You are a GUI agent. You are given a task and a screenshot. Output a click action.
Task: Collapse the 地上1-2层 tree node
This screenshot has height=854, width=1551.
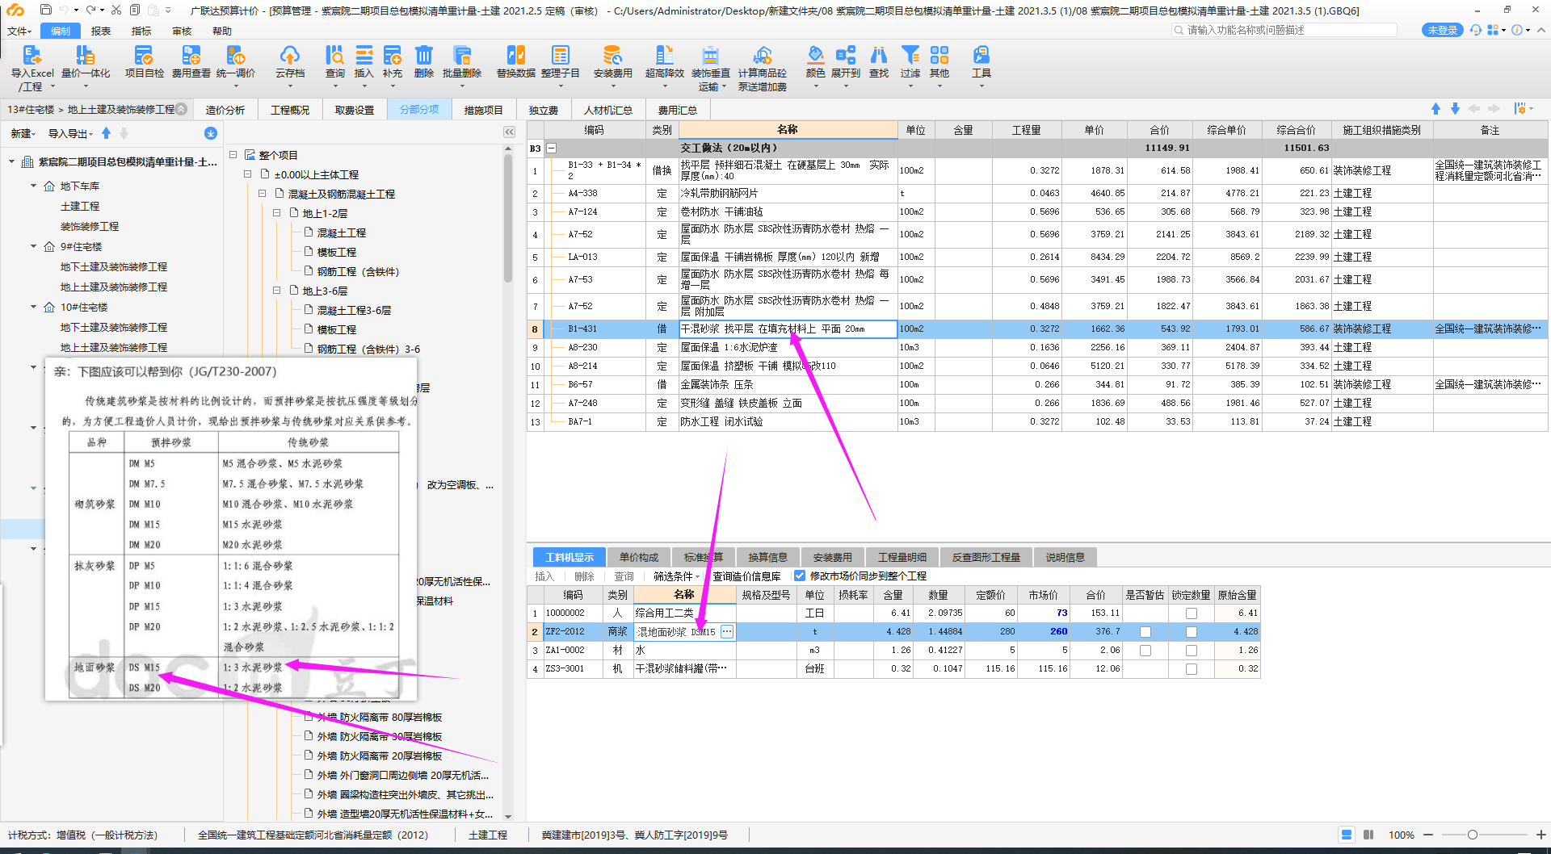(x=276, y=212)
